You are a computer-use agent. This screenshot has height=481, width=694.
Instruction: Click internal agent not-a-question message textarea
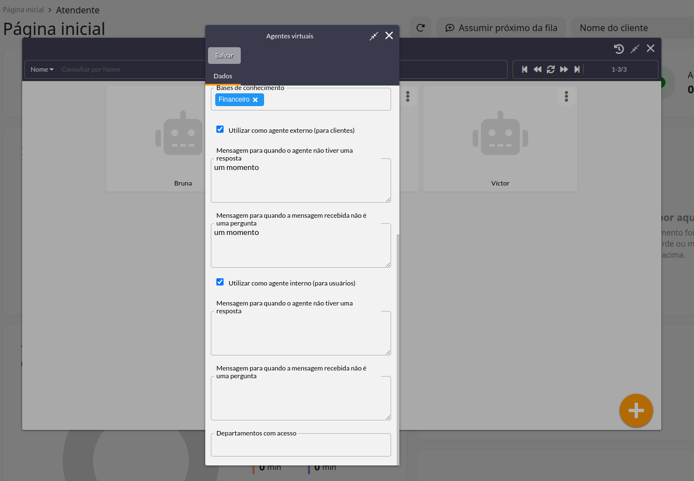301,398
